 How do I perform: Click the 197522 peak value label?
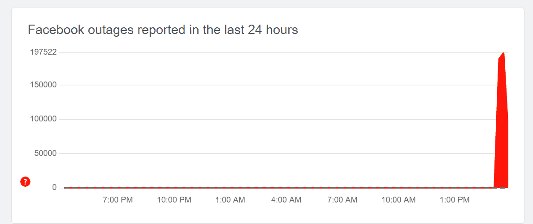coord(43,52)
